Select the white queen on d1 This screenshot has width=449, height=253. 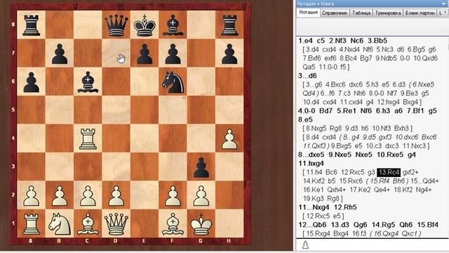pyautogui.click(x=116, y=224)
